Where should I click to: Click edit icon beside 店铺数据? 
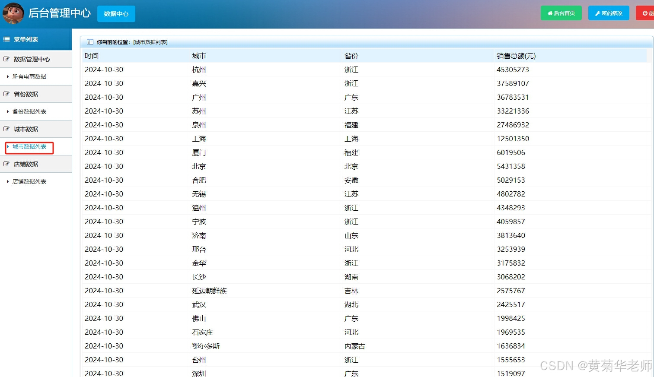6,164
